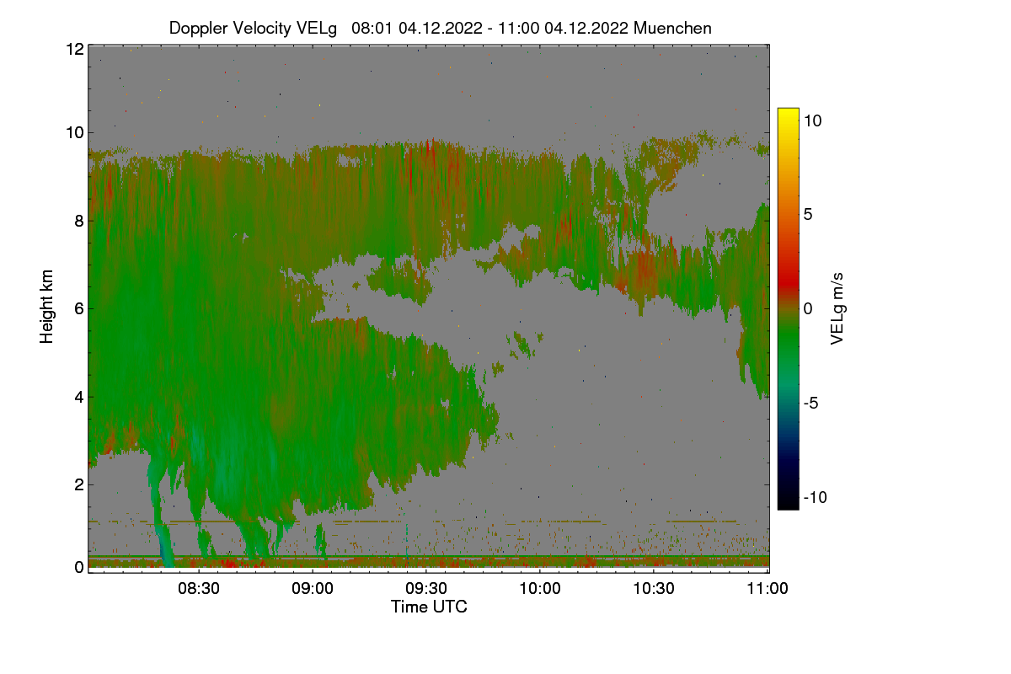Click the black bottom of the colorbar
The height and width of the screenshot is (674, 1011).
pyautogui.click(x=788, y=501)
